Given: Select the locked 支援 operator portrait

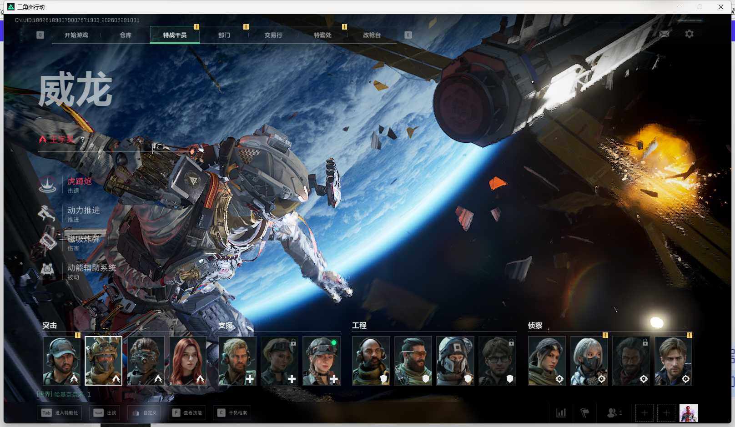Looking at the screenshot, I should (280, 361).
